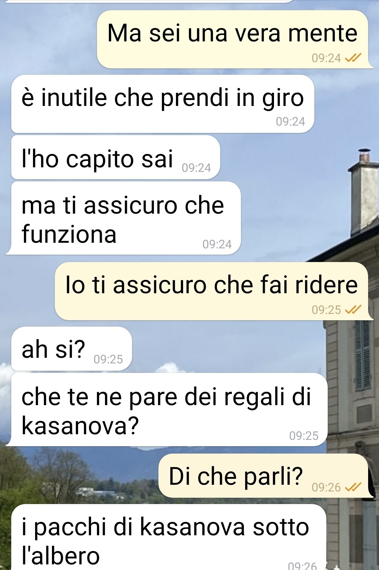Tap read-receipt checkmarks on 'Ma sei una vera mente'

point(353,58)
